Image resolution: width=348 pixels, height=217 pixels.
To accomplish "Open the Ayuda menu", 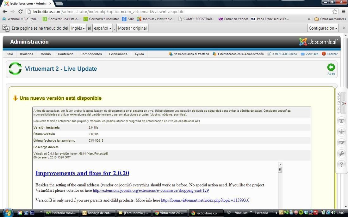I will point(139,54).
